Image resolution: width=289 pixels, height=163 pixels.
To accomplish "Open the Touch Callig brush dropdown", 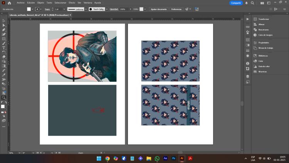I will [107, 9].
